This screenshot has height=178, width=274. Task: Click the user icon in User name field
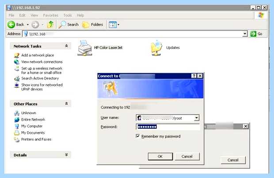pyautogui.click(x=139, y=118)
